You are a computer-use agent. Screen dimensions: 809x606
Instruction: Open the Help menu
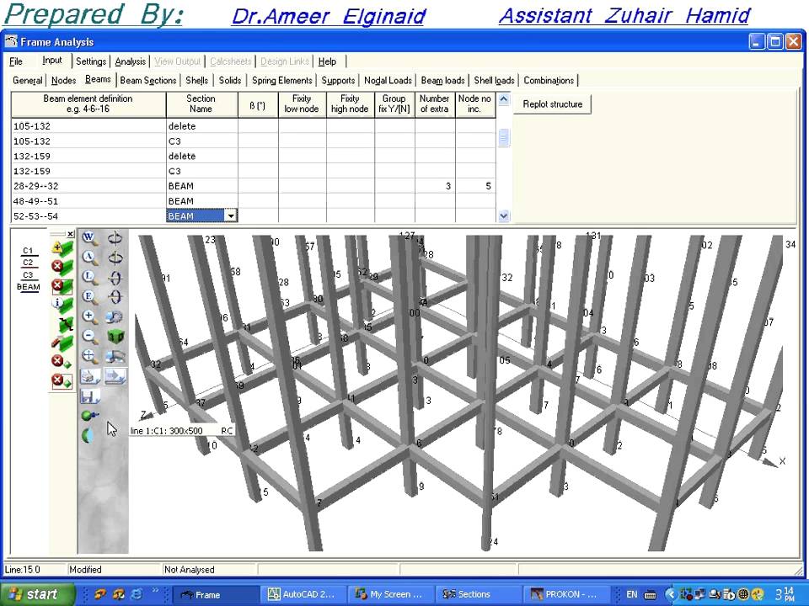tap(327, 61)
